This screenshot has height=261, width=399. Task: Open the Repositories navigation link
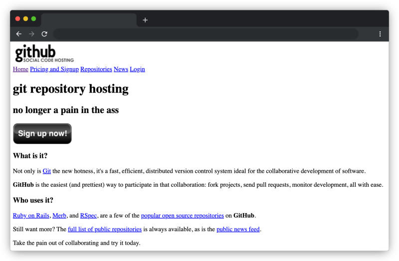pos(96,69)
